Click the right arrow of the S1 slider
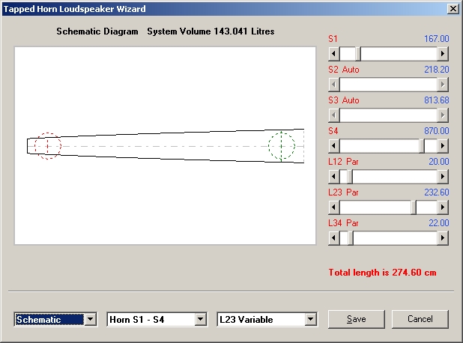The height and width of the screenshot is (343, 463). (x=442, y=54)
